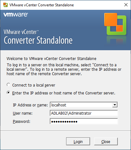Click the VMware Converter title bar icon
The width and height of the screenshot is (131, 150).
point(5,5)
